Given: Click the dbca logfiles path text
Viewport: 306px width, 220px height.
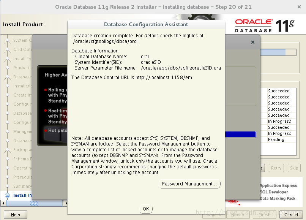Looking at the screenshot, I should 106,41.
